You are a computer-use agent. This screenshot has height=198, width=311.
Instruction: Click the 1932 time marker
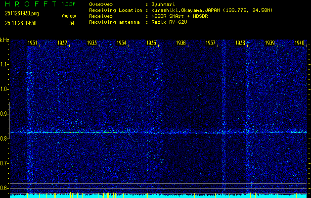(62, 43)
